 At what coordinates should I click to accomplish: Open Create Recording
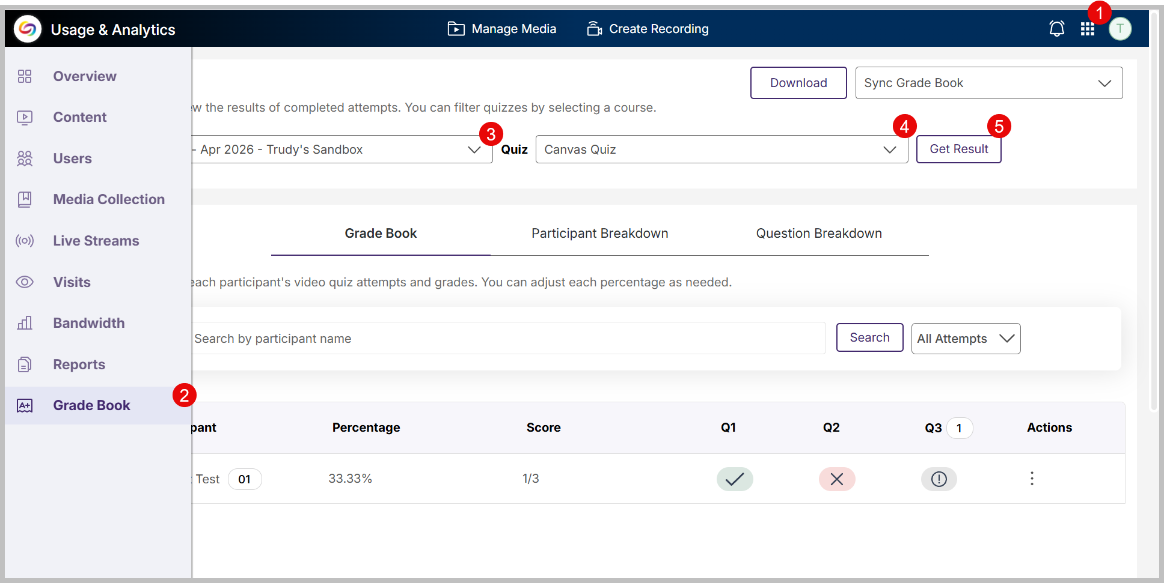[x=648, y=29]
